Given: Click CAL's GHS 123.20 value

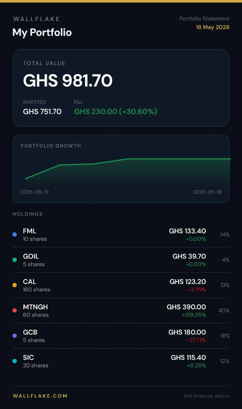Looking at the screenshot, I should coord(188,282).
